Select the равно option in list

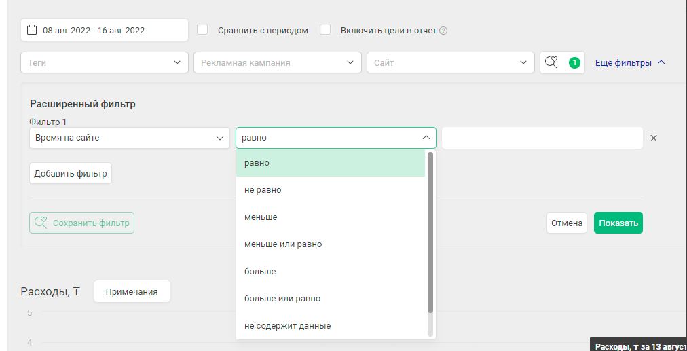pos(331,163)
